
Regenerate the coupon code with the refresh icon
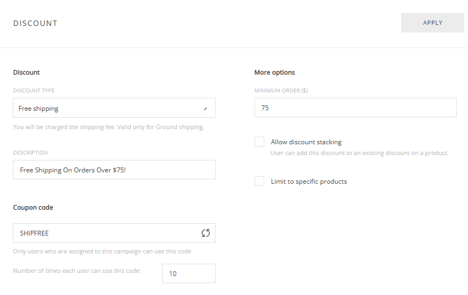(x=205, y=233)
